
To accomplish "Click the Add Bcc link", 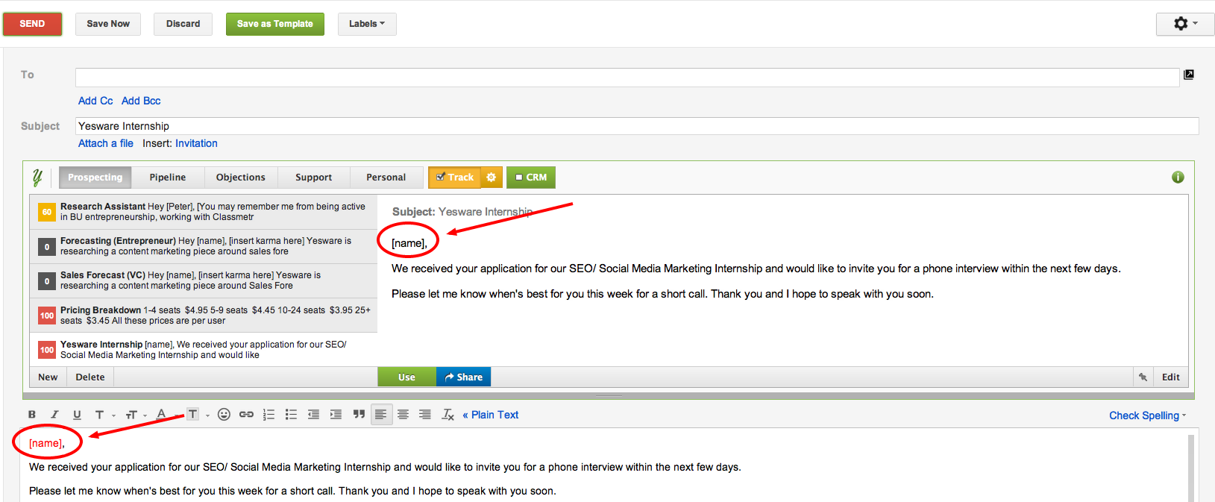I will (x=141, y=101).
